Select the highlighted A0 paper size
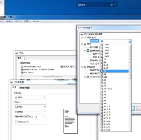Screen dimensions: 141x140 pos(114,71)
